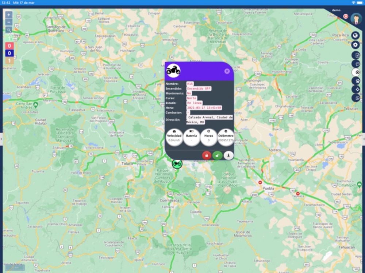Click the 'R15' name value
The image size is (365, 273).
click(x=190, y=84)
